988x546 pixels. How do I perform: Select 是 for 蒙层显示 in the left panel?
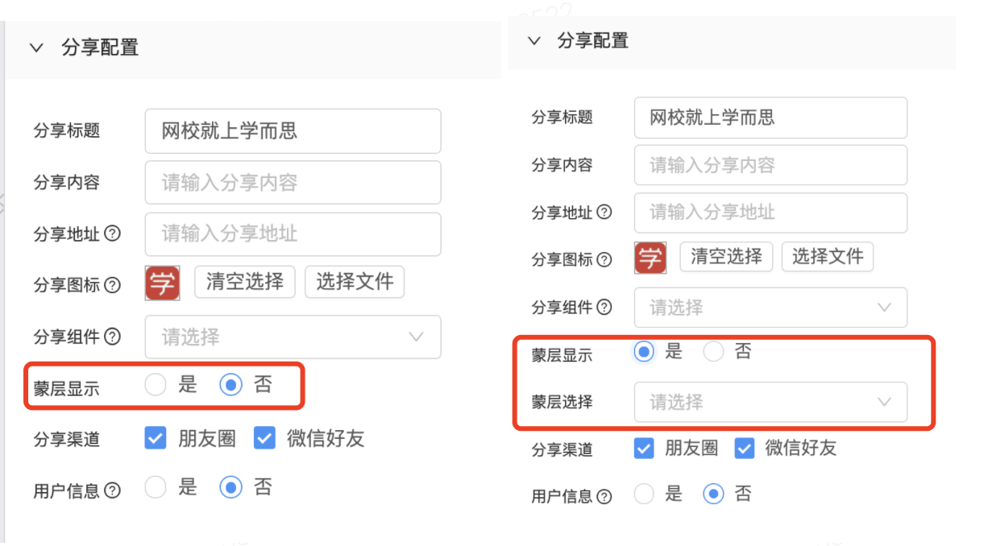tap(156, 385)
